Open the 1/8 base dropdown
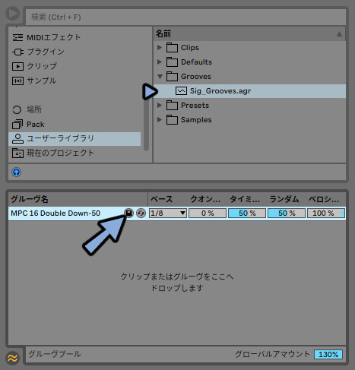355x370 pixels. (168, 213)
